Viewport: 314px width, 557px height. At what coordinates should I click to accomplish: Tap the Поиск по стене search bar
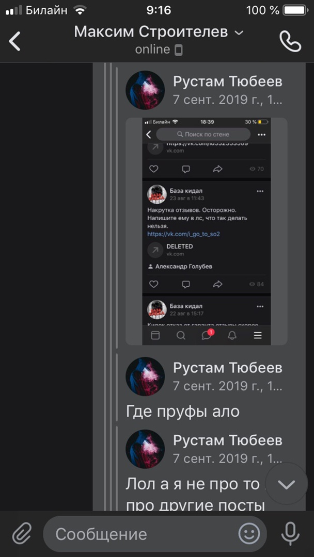(x=203, y=134)
